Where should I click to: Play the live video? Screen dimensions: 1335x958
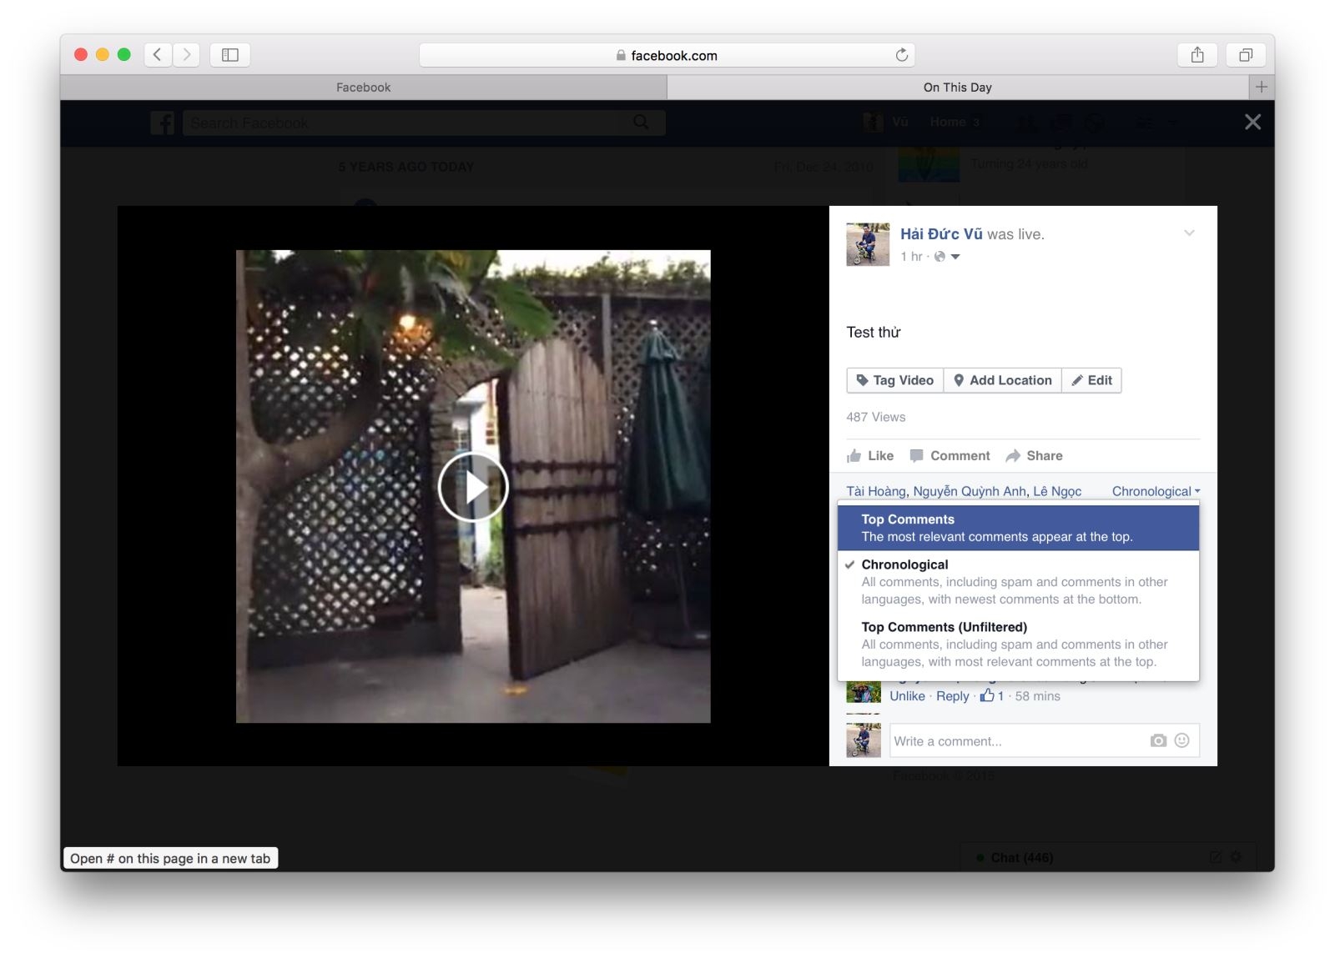pos(473,487)
